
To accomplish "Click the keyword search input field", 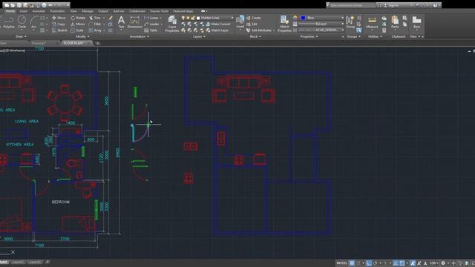I will coord(352,5).
